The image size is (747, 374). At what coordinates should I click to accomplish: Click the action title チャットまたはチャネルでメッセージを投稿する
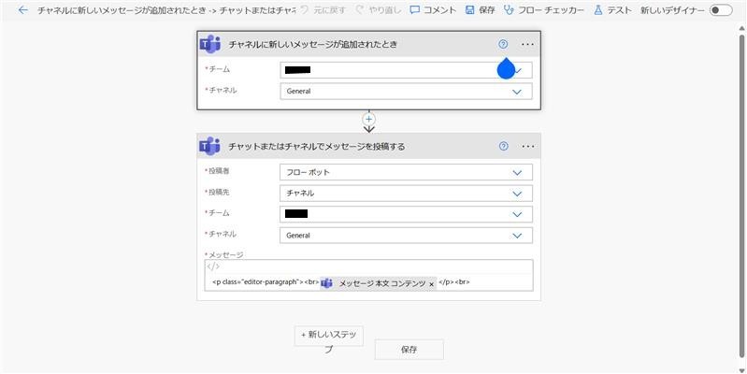[316, 146]
